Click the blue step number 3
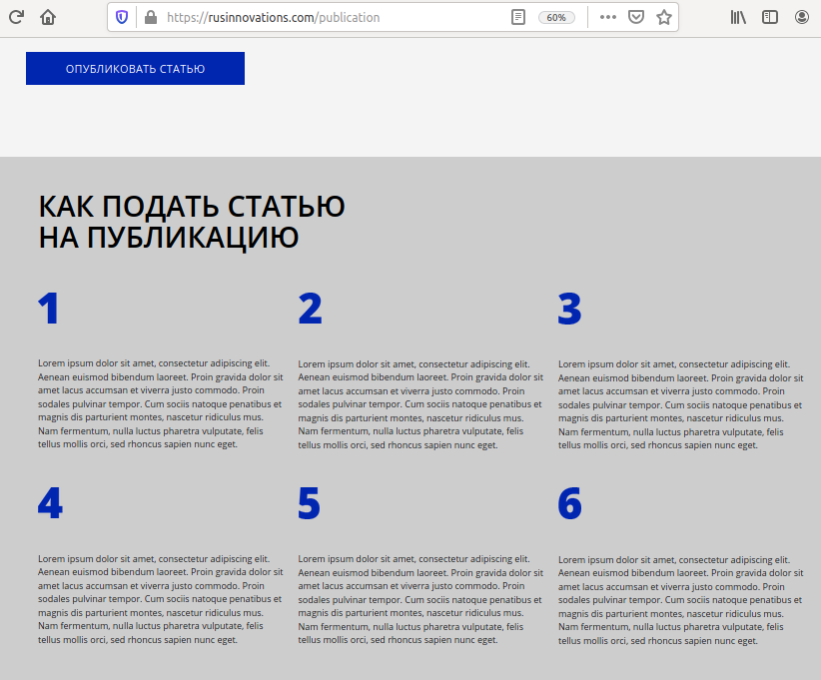This screenshot has width=821, height=680. pos(569,309)
